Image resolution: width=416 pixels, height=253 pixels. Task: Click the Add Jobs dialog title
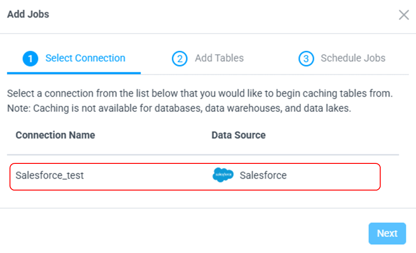[x=28, y=14]
